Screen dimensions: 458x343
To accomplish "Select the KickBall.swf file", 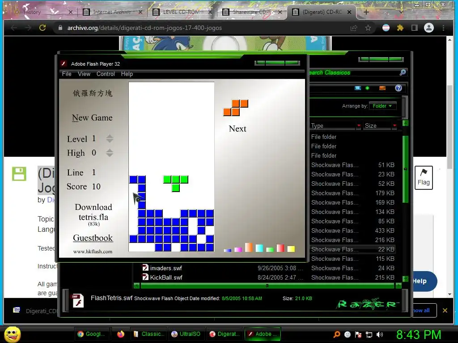I will pos(166,277).
